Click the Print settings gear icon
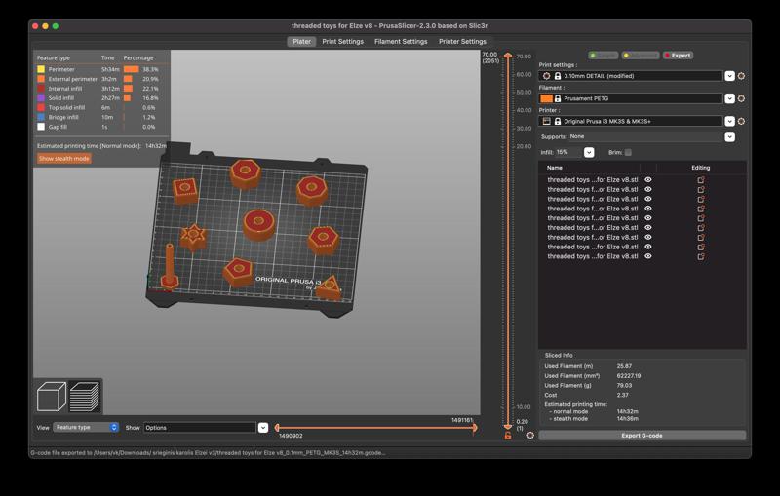This screenshot has width=780, height=496. coord(741,76)
